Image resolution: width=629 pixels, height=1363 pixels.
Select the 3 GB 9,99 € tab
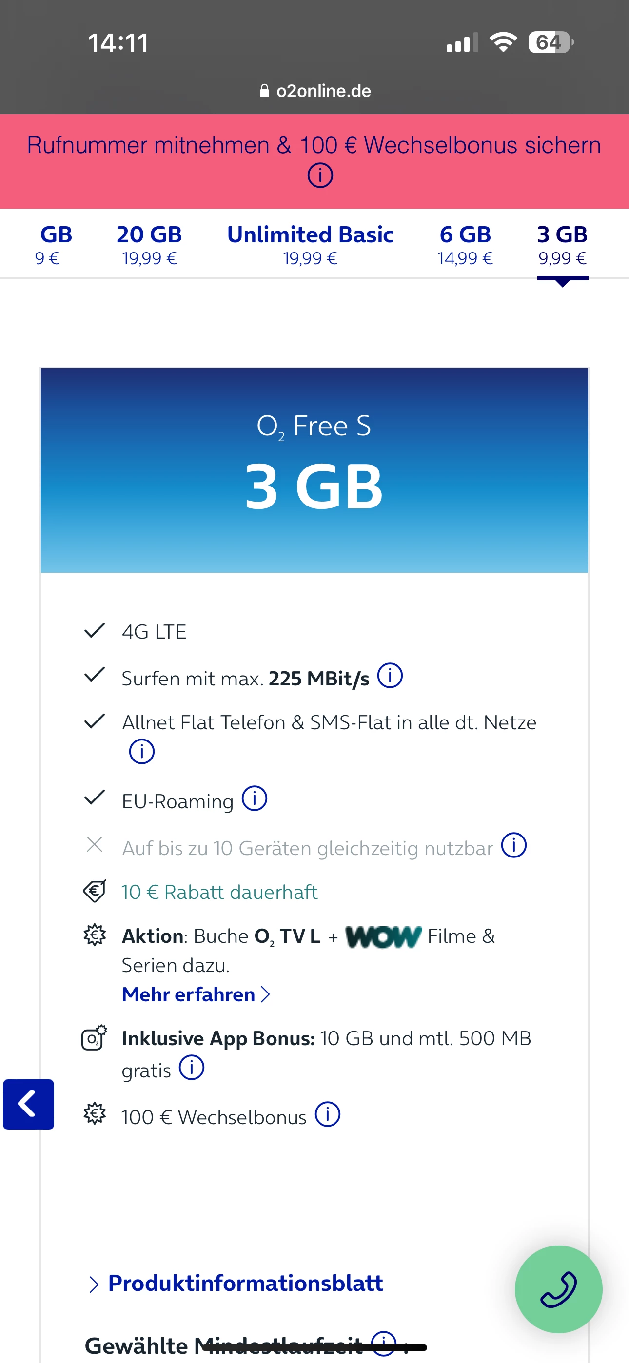[562, 244]
